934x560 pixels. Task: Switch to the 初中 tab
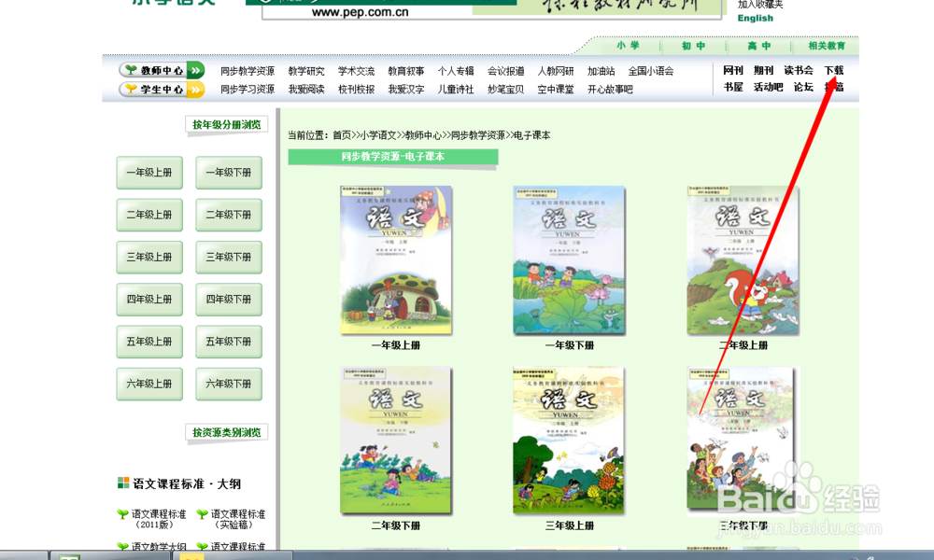(693, 46)
